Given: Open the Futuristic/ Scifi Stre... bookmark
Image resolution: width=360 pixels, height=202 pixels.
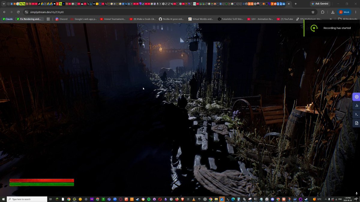Looking at the screenshot, I should tap(230, 19).
